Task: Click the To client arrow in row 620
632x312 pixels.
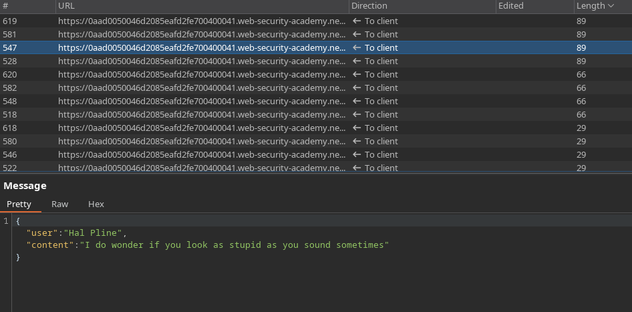Action: (357, 74)
